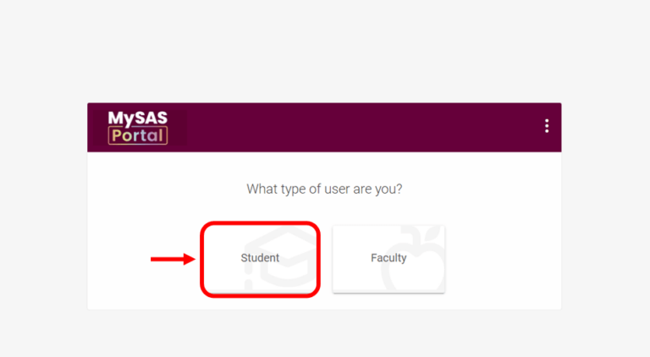The image size is (650, 357).
Task: Click the white card area left of the red arrow
Action: [118, 259]
